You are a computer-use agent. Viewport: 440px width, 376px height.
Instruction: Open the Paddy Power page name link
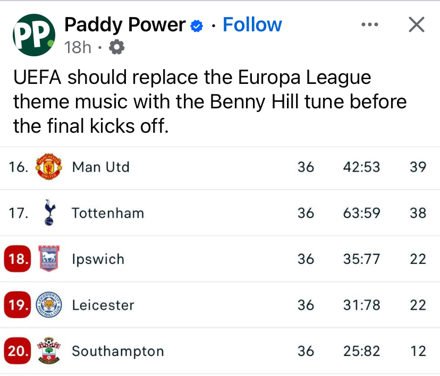tap(125, 25)
